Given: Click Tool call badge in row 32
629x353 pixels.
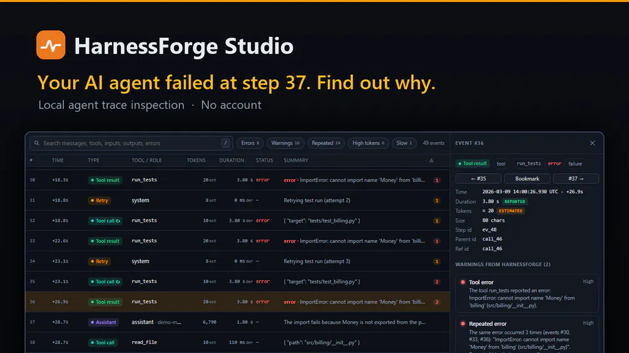Looking at the screenshot, I should pos(105,221).
